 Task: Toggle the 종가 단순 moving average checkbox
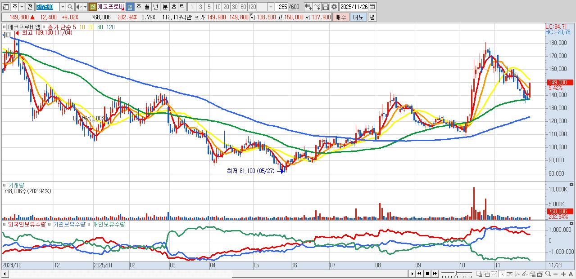tap(44, 27)
